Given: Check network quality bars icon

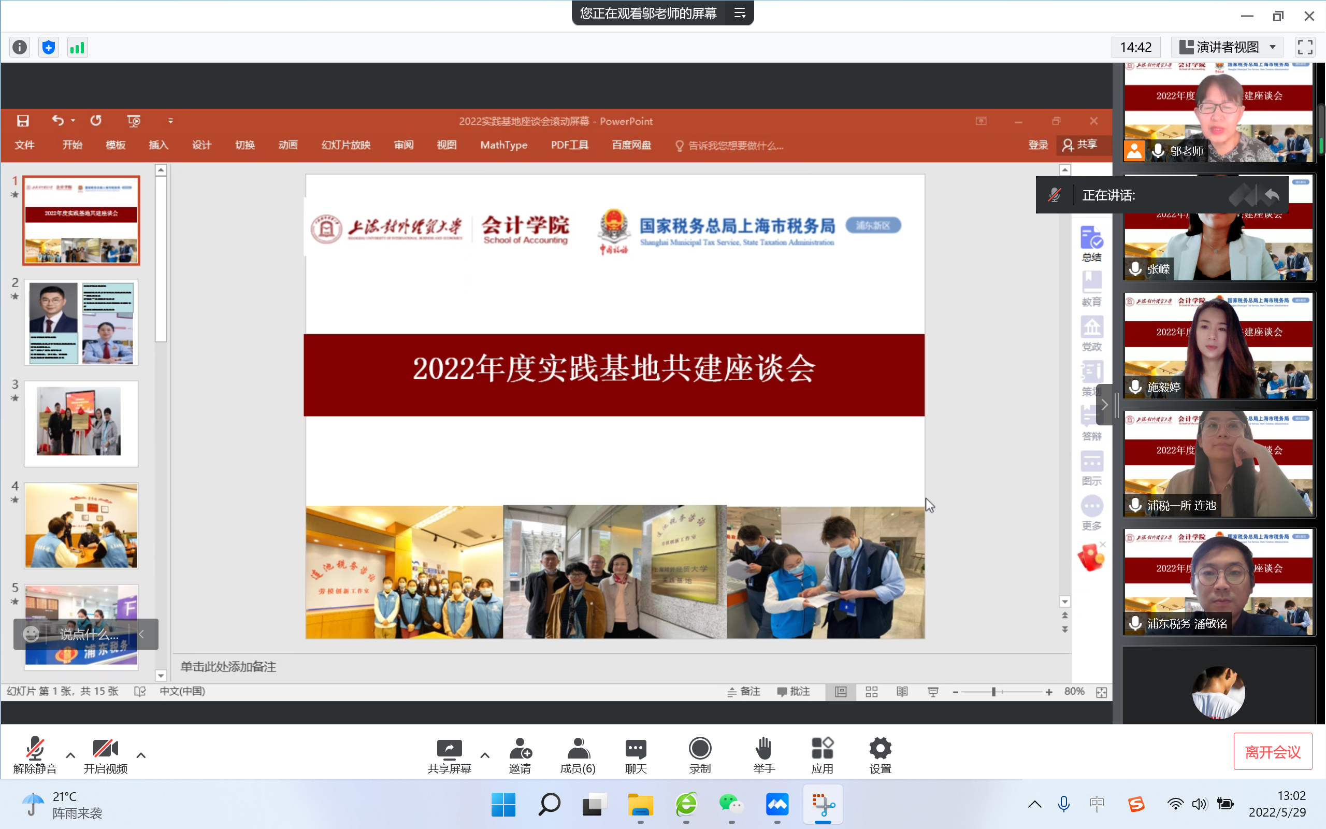Looking at the screenshot, I should (77, 48).
